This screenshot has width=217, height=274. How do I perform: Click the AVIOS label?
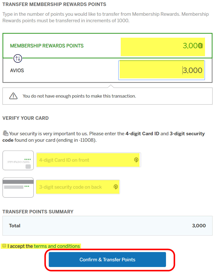pos(17,70)
